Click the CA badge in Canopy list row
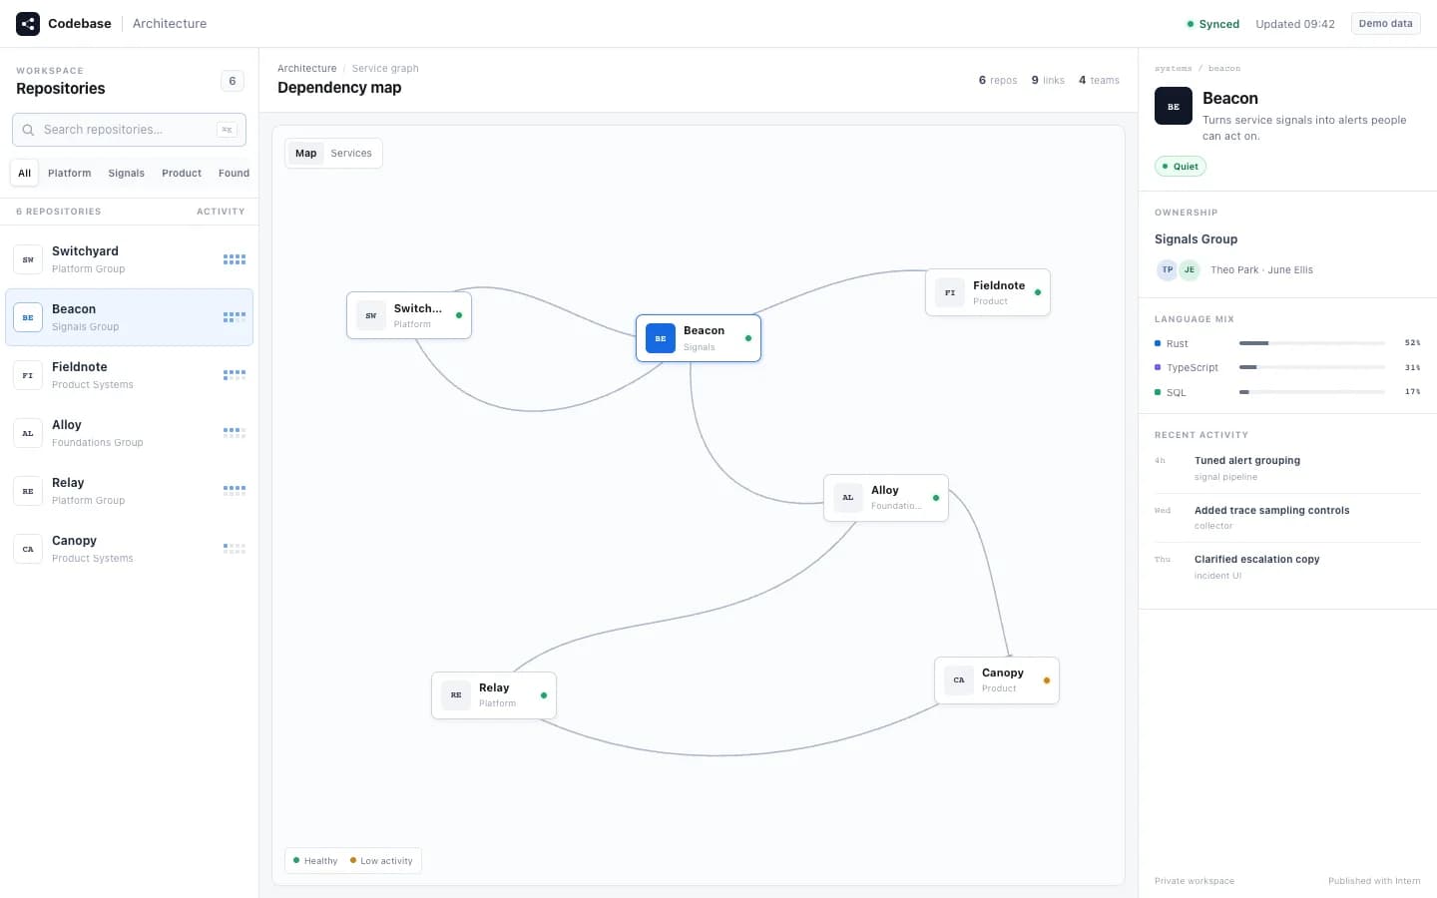Screen dimensions: 1437x898 click(x=28, y=549)
